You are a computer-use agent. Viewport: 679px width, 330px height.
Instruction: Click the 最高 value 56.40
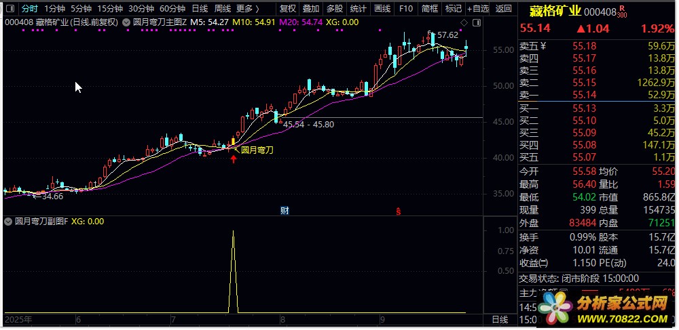585,184
